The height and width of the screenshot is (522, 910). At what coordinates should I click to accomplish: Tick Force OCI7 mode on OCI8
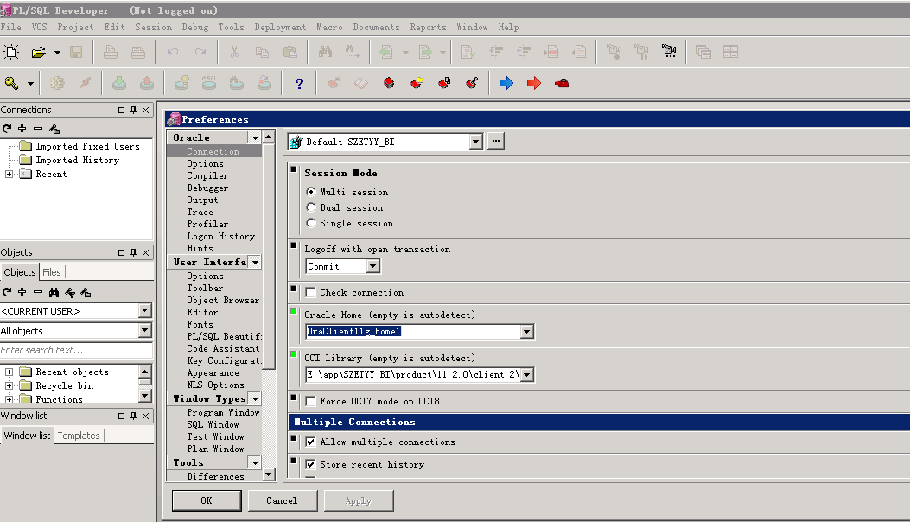point(311,401)
